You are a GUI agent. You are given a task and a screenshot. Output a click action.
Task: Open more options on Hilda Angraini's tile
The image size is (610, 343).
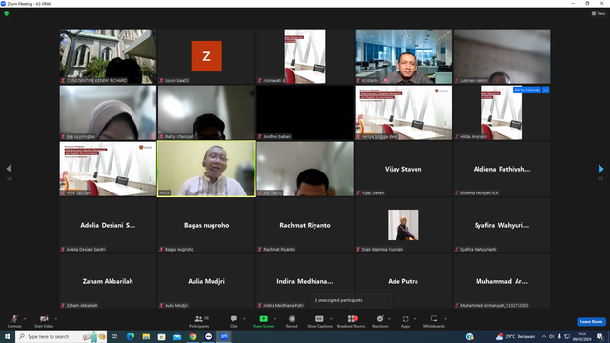pos(546,90)
